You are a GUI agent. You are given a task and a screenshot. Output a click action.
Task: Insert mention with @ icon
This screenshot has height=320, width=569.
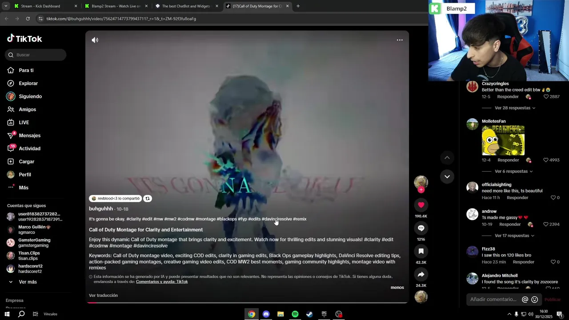pyautogui.click(x=525, y=300)
